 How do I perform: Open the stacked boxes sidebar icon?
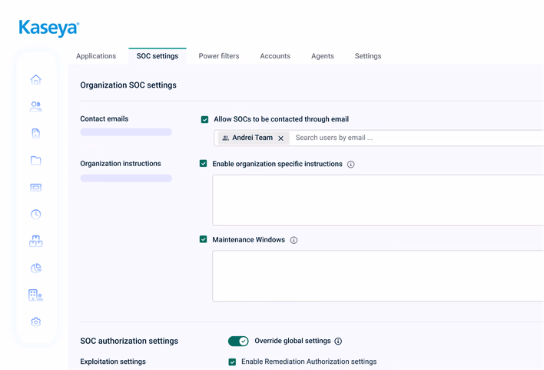click(x=36, y=241)
